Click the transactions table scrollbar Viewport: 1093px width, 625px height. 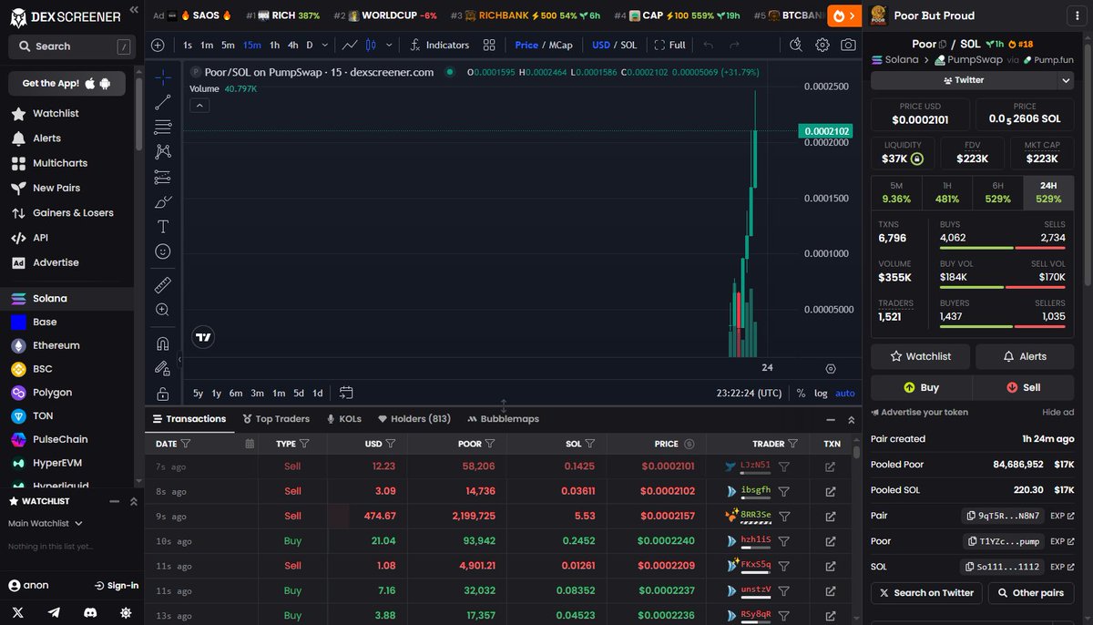coord(857,450)
